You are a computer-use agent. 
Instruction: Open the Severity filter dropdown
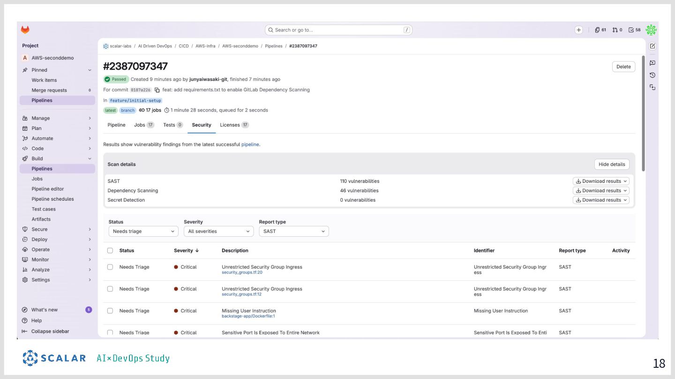[218, 231]
